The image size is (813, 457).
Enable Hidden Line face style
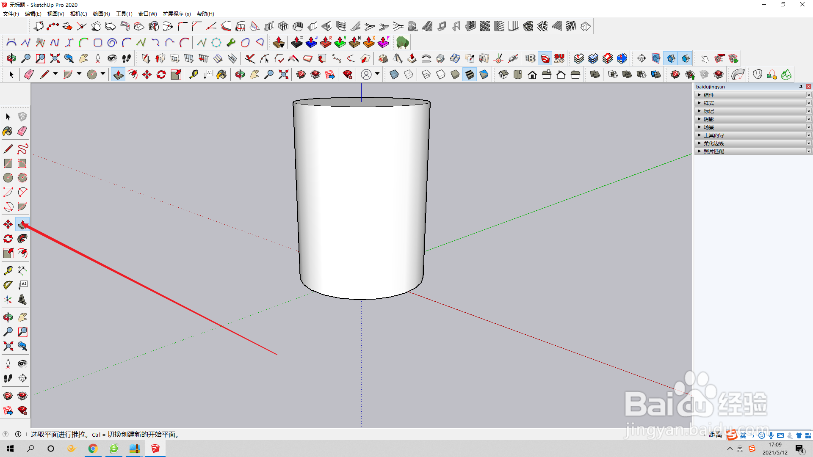click(x=441, y=74)
